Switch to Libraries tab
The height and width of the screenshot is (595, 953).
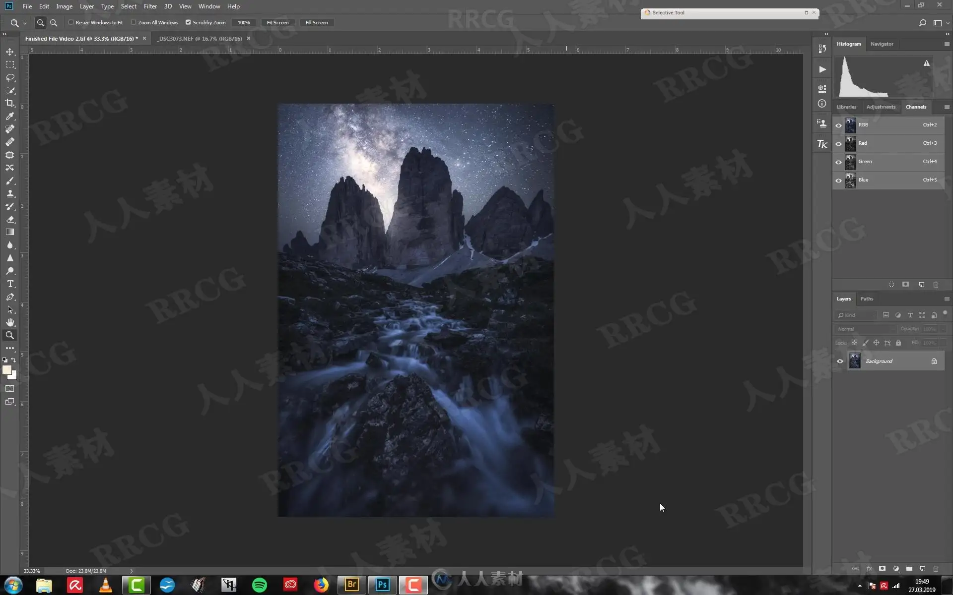pos(846,107)
